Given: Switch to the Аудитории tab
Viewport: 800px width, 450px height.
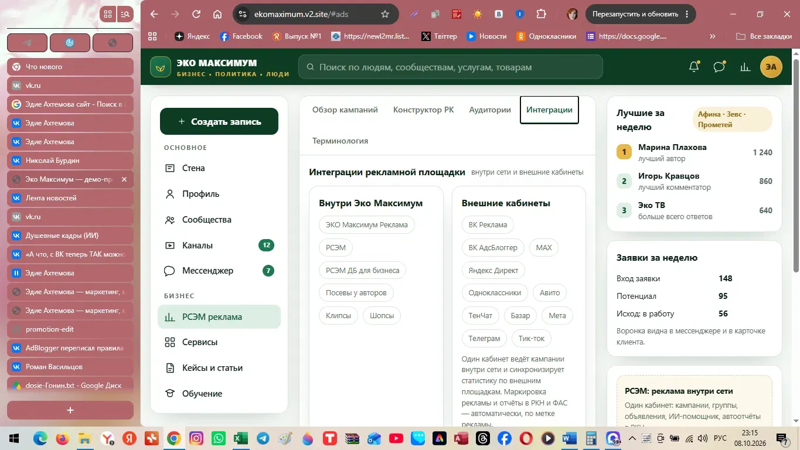Looking at the screenshot, I should point(490,110).
